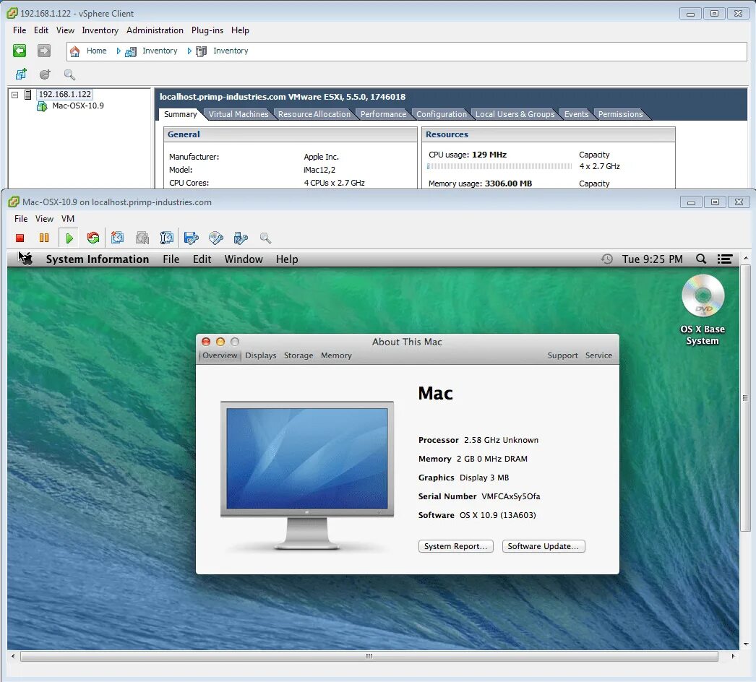The height and width of the screenshot is (682, 756).
Task: Select host 192.168.1.122 in inventory tree
Action: (64, 94)
